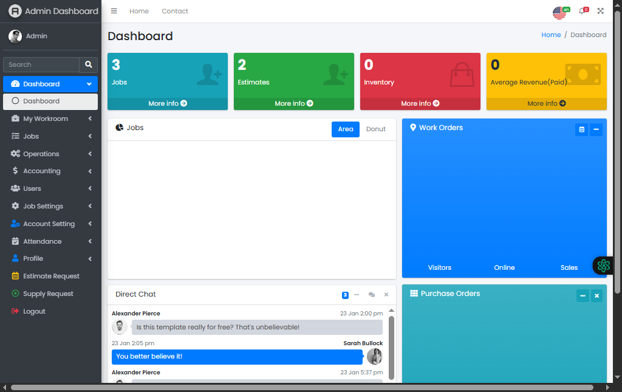Switch to the Donut chart tab
The width and height of the screenshot is (622, 392).
(375, 129)
